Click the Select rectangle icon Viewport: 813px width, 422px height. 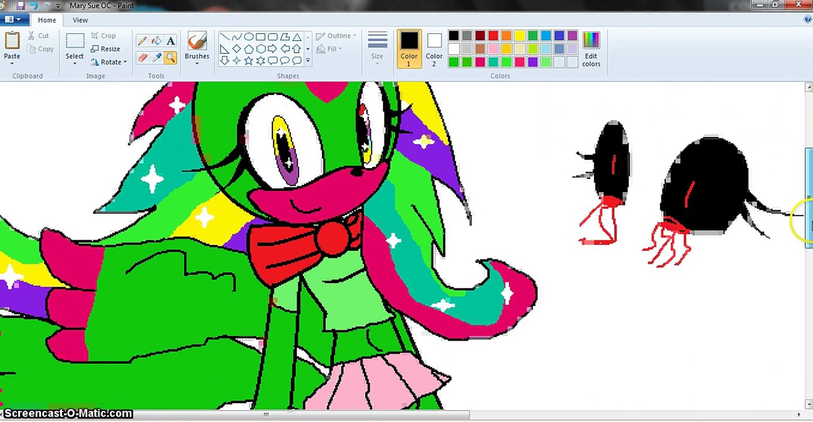(x=74, y=41)
